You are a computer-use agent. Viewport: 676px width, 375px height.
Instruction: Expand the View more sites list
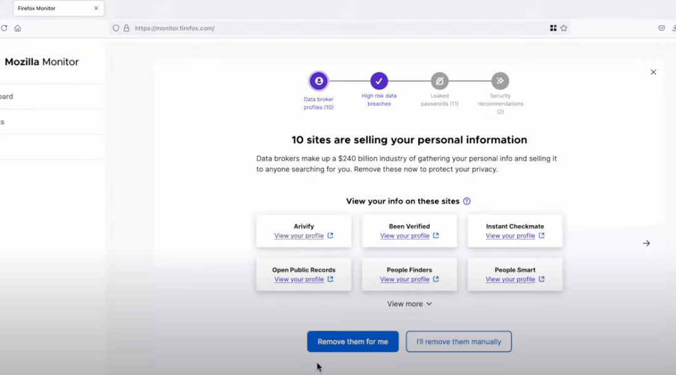coord(409,304)
